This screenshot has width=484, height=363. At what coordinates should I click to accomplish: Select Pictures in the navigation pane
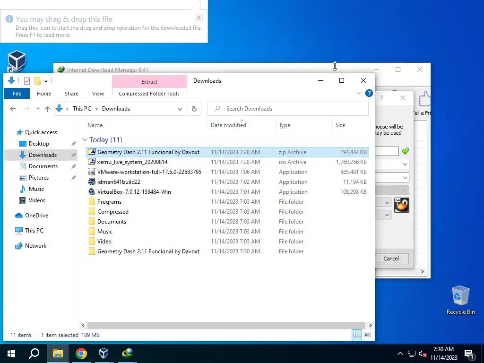(x=39, y=178)
